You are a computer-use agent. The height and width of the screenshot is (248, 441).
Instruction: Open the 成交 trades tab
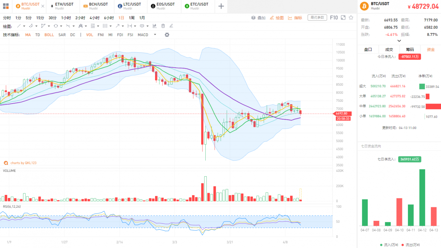tap(389, 49)
